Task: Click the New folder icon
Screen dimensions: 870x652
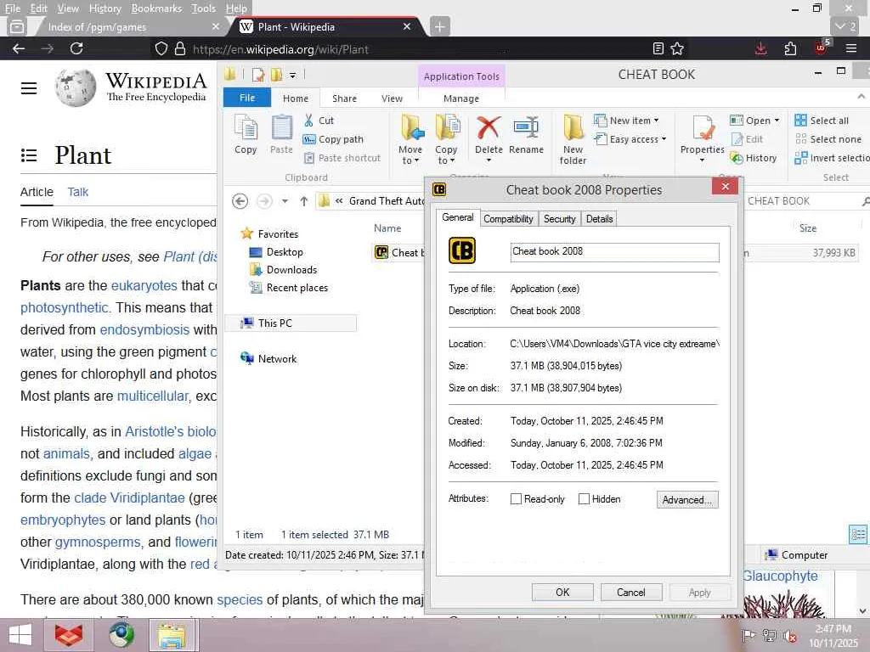Action: (x=573, y=127)
